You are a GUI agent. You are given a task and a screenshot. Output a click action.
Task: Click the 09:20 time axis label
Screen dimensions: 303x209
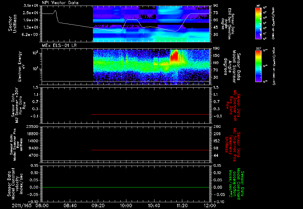98,205
